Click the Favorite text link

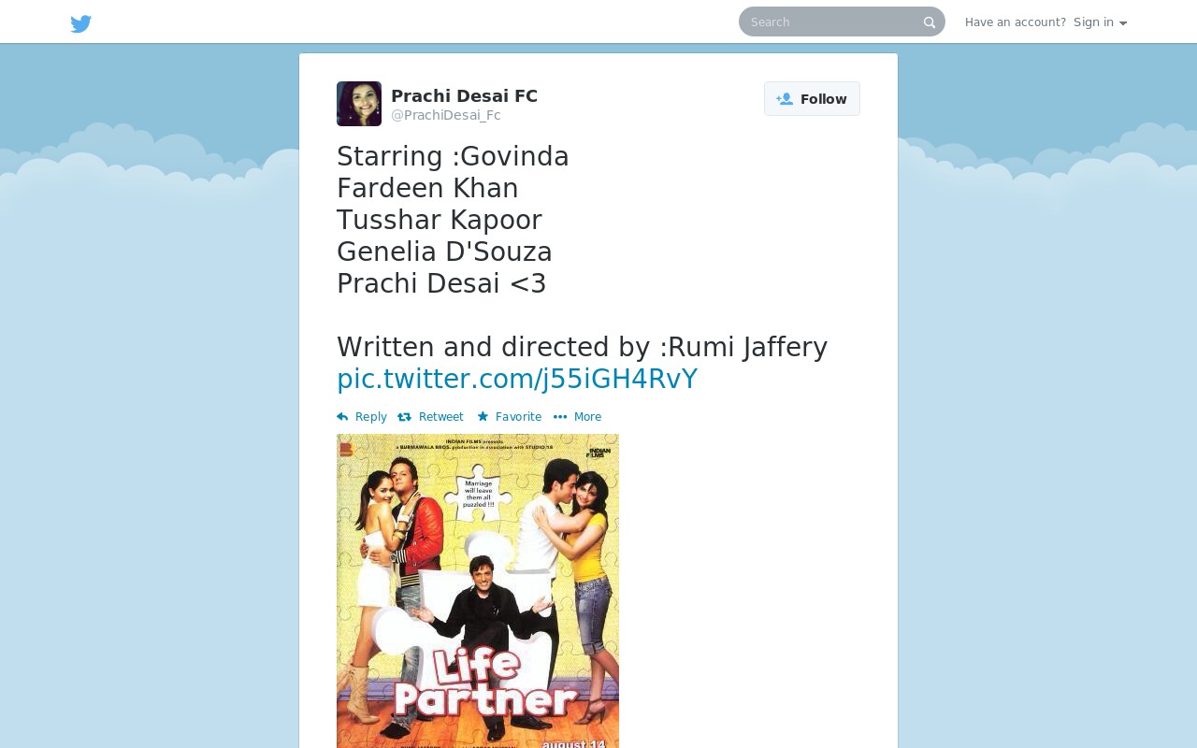(x=519, y=417)
